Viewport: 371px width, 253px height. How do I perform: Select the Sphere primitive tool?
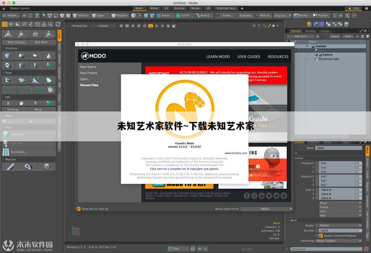point(21,56)
